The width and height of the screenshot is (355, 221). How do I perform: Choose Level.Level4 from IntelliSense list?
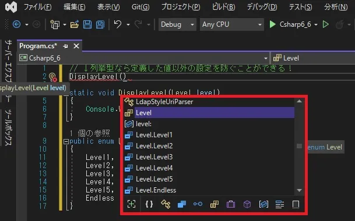pyautogui.click(x=209, y=168)
